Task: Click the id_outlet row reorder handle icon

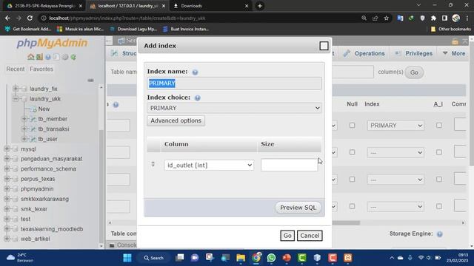Action: [x=153, y=164]
